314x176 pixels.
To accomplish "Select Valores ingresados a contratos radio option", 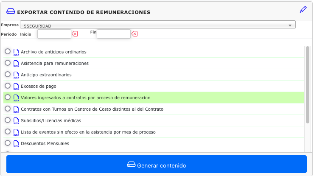I will [x=8, y=97].
